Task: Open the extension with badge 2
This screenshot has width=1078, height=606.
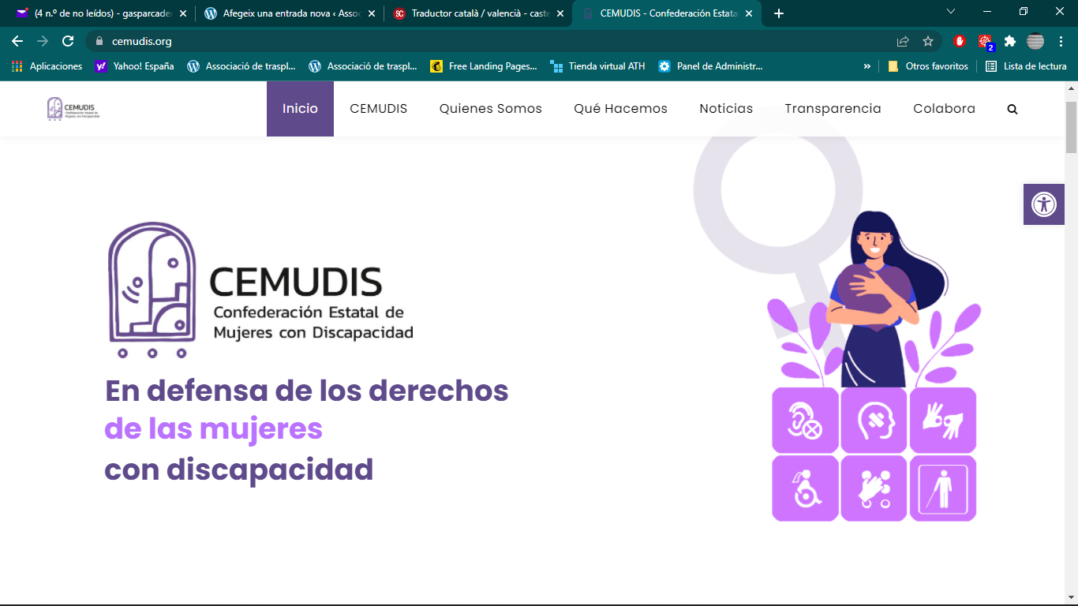Action: pos(985,42)
